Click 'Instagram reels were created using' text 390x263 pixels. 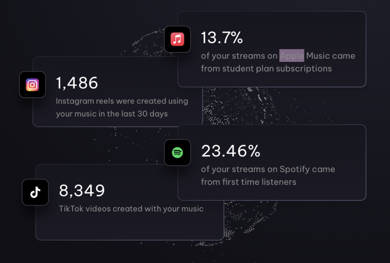pyautogui.click(x=122, y=101)
